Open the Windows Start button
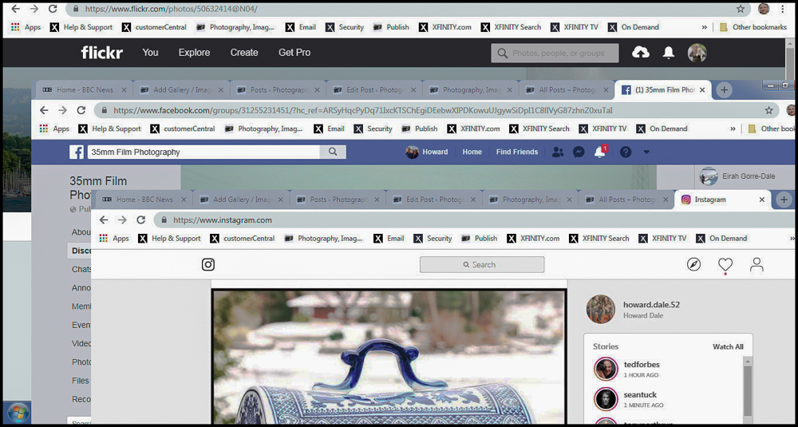The height and width of the screenshot is (427, 798). coord(17,413)
